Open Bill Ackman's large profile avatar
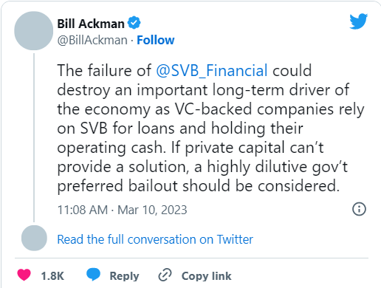 point(34,31)
